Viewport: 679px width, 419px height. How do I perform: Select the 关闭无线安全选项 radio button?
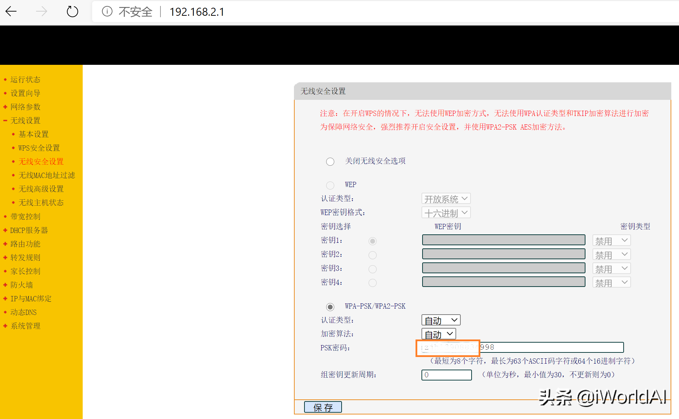point(330,162)
